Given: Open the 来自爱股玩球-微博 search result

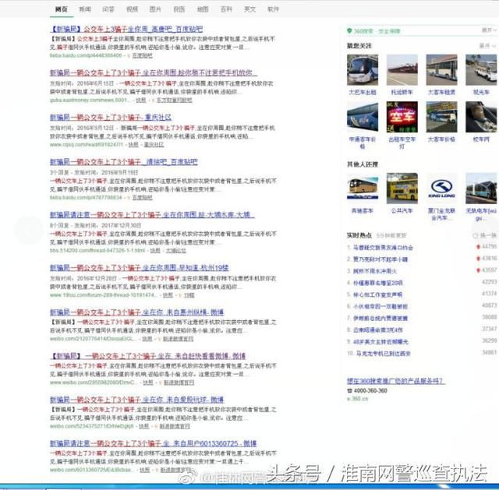Looking at the screenshot, I should [x=137, y=400].
